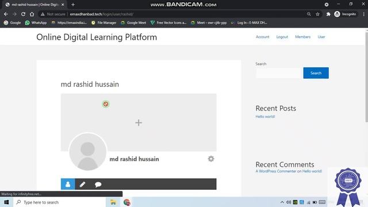Screen dimensions: 368x207
Task: Open Chrome three-dot menu
Action: click(364, 14)
